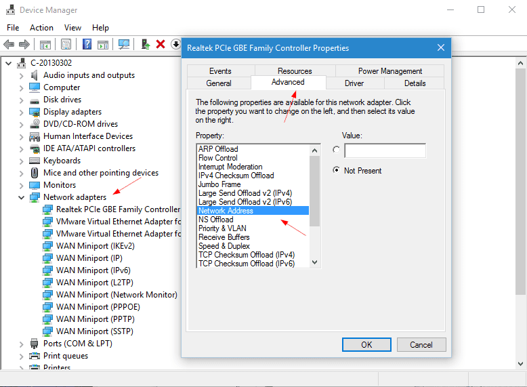This screenshot has height=387, width=527.
Task: Click the Action pane toolbar icon
Action: click(103, 44)
